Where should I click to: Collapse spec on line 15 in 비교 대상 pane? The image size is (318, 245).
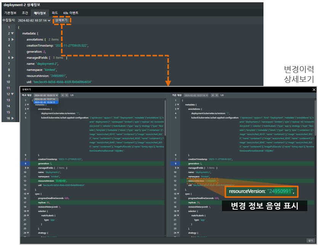pyautogui.click(x=28, y=194)
